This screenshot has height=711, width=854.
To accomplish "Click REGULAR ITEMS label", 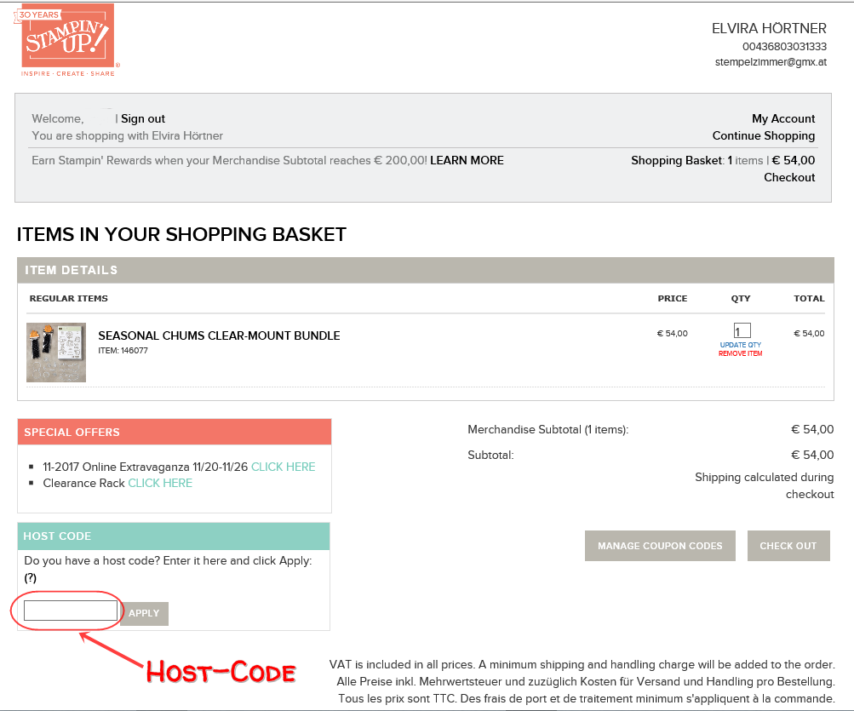I will pyautogui.click(x=69, y=299).
